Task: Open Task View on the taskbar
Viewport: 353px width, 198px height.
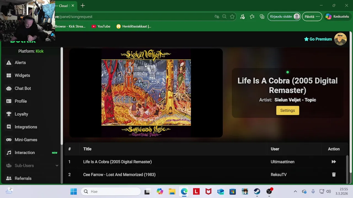Action: (x=147, y=191)
